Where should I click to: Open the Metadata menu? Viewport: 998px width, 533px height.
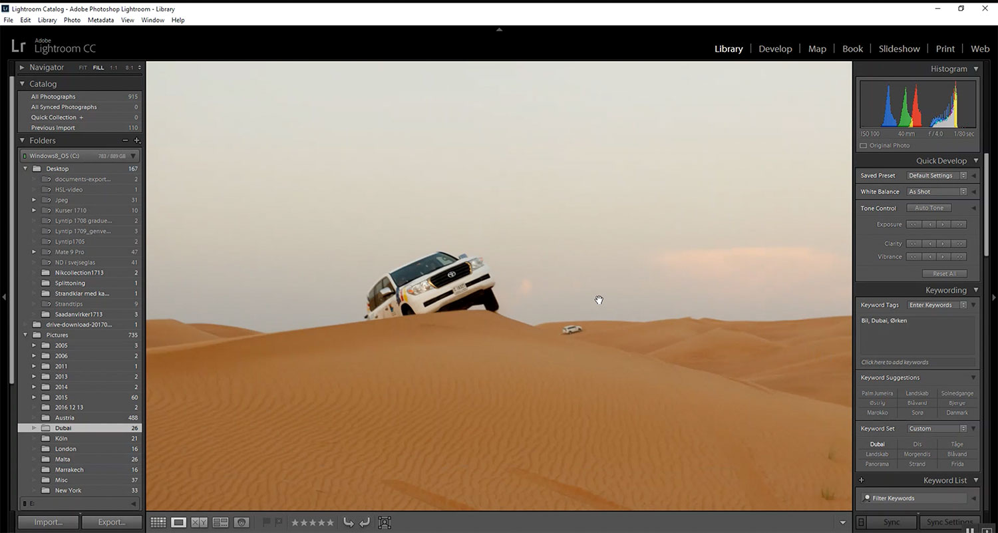pyautogui.click(x=100, y=20)
